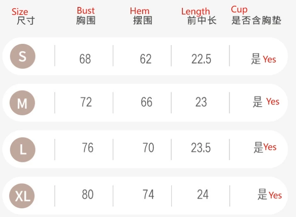
Task: Select bust value 72 in M row
Action: [86, 102]
